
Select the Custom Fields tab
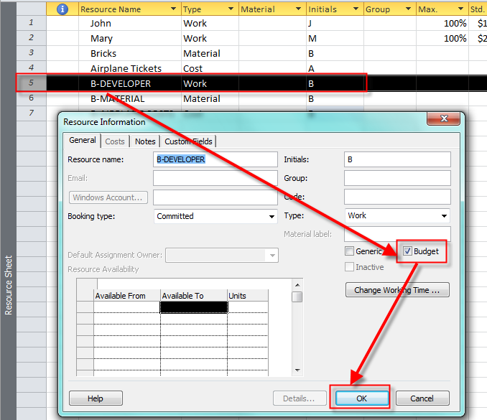point(188,141)
